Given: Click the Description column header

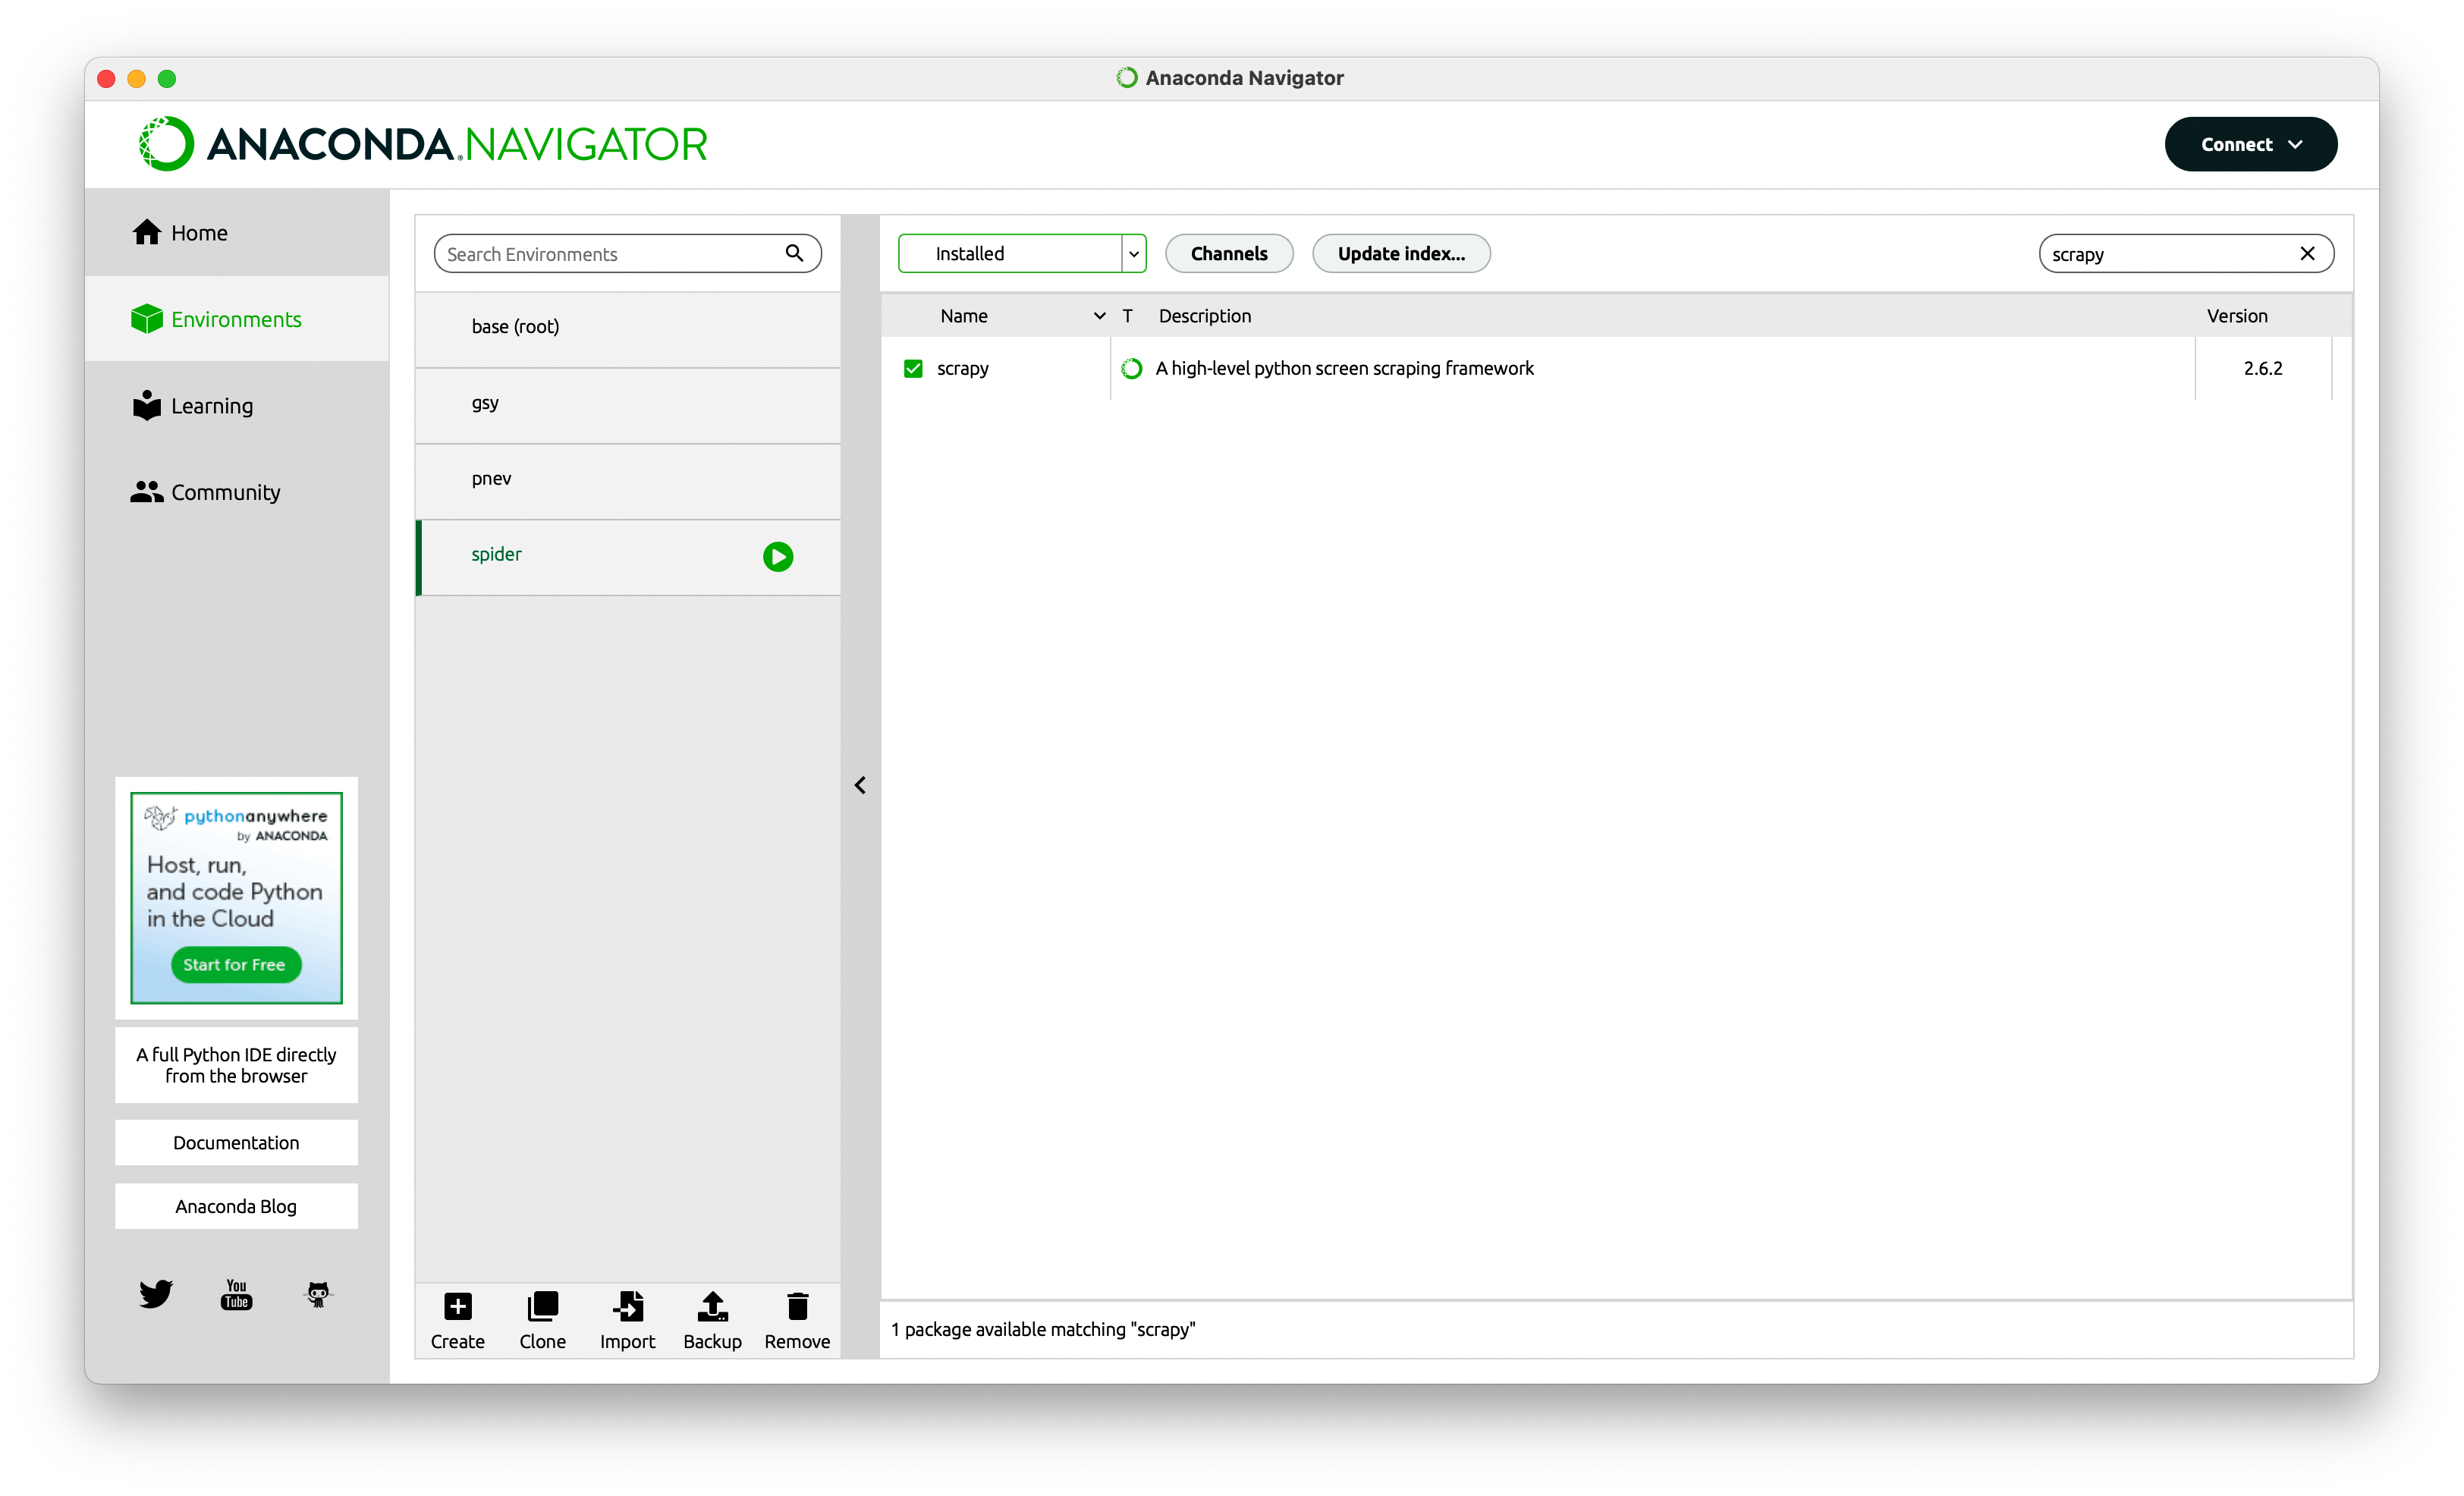Looking at the screenshot, I should (x=1205, y=316).
